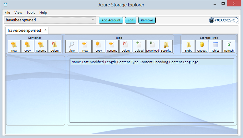View the selected blob
The height and width of the screenshot is (138, 243).
(72, 46)
